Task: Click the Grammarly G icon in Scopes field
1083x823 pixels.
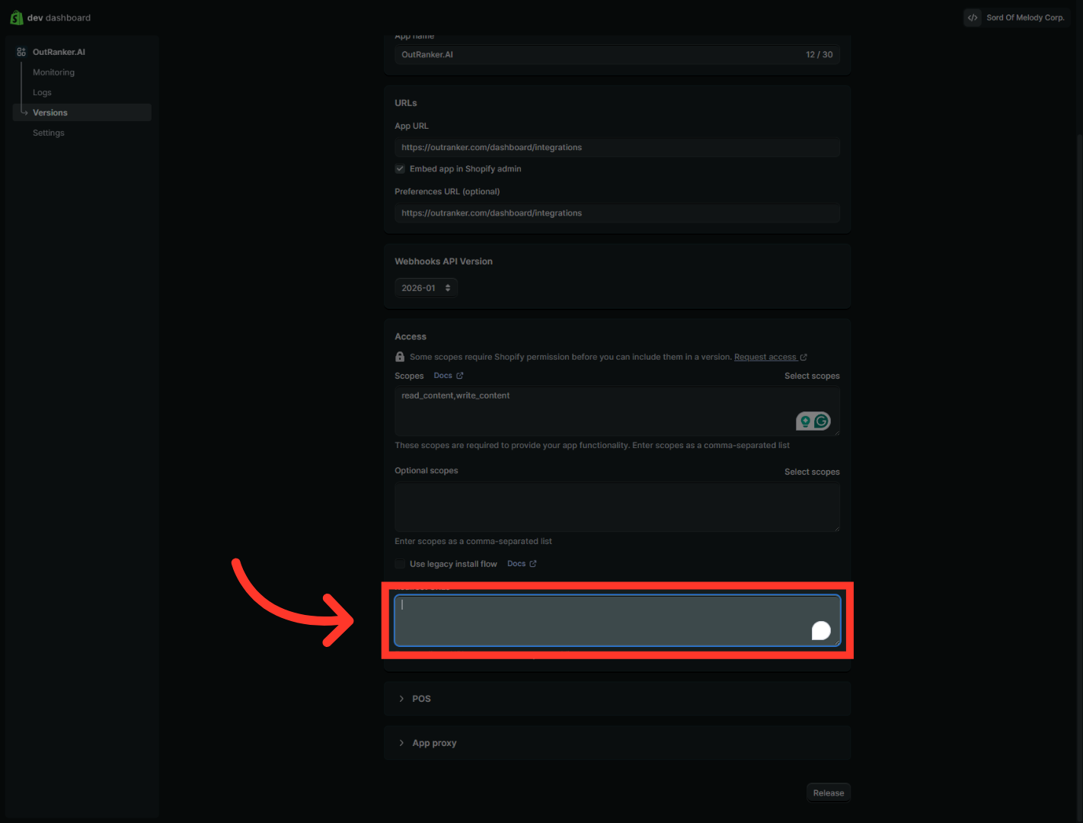Action: click(821, 421)
